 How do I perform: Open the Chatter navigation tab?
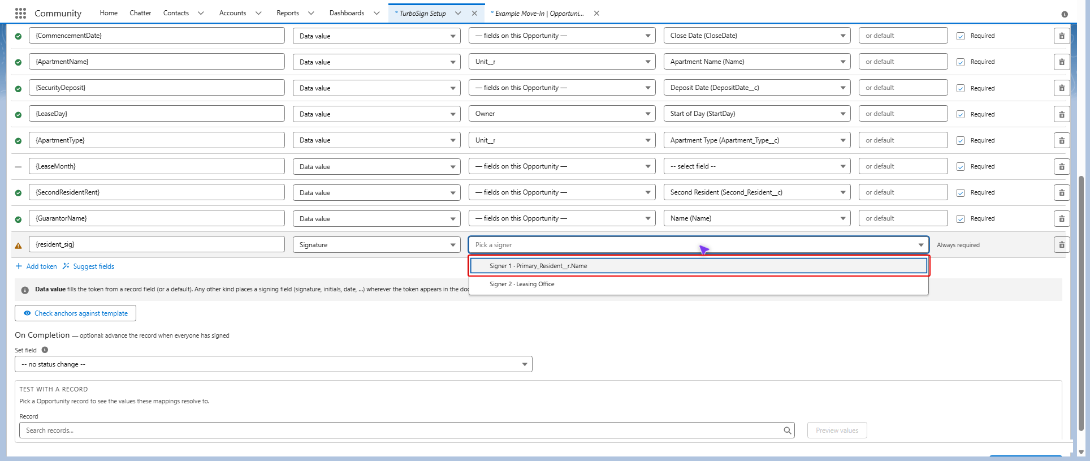[x=140, y=13]
